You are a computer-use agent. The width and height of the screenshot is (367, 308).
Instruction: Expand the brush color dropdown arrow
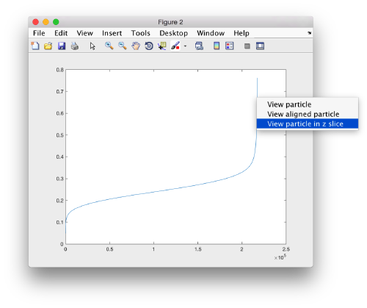click(185, 46)
